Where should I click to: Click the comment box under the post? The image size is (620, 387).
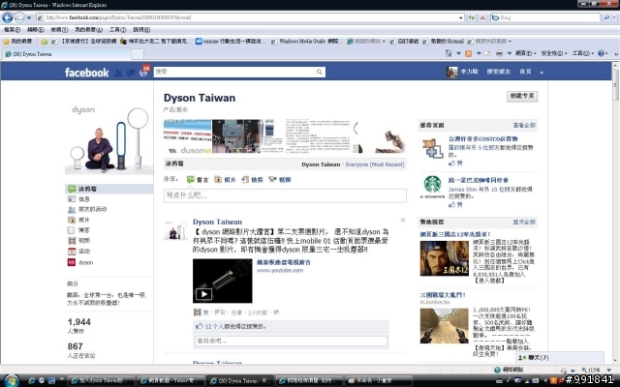(x=291, y=341)
